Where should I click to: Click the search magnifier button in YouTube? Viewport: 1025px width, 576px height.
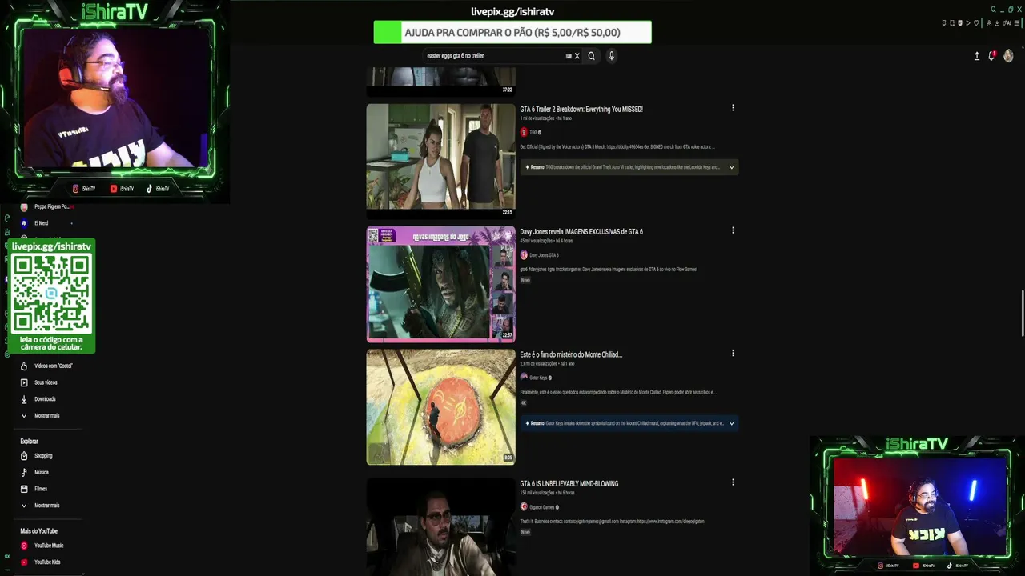(x=591, y=56)
